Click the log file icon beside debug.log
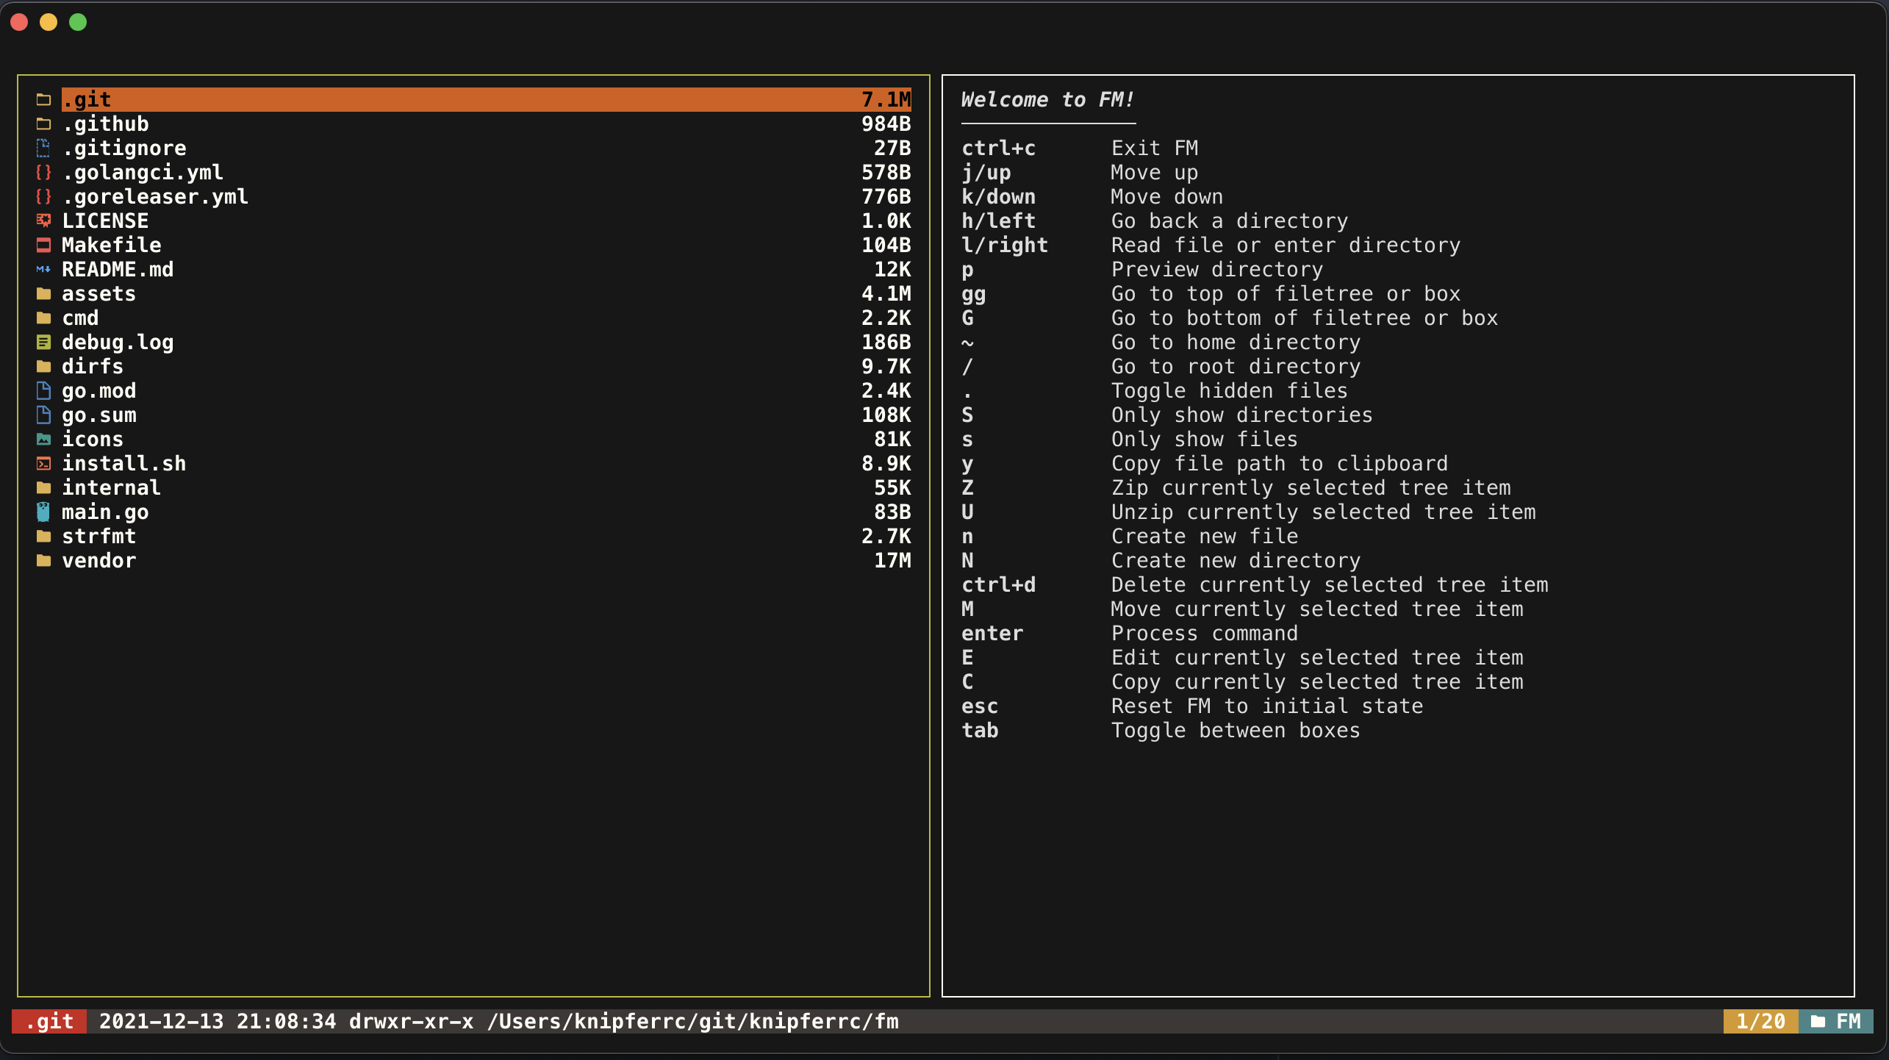The image size is (1889, 1060). tap(43, 343)
